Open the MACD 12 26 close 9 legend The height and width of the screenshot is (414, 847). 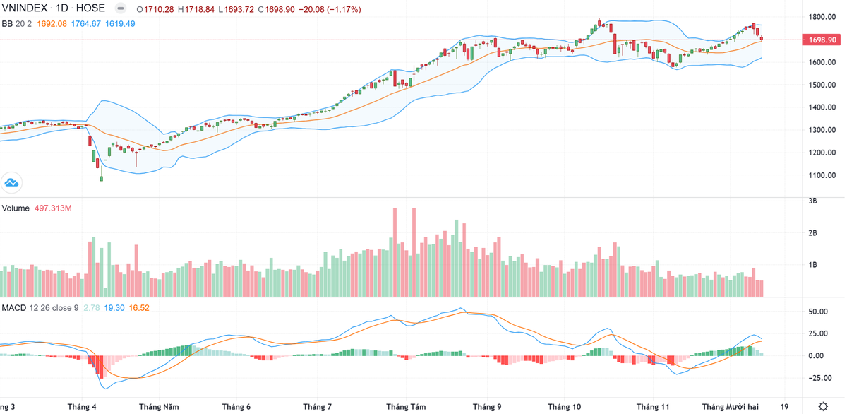[x=40, y=308]
